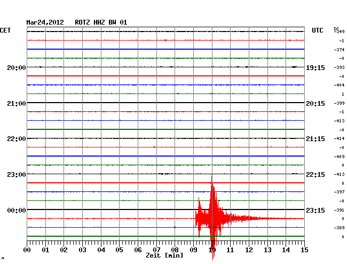Select minute 13 on the Zeit axis
This screenshot has height=264, width=347.
pyautogui.click(x=267, y=250)
